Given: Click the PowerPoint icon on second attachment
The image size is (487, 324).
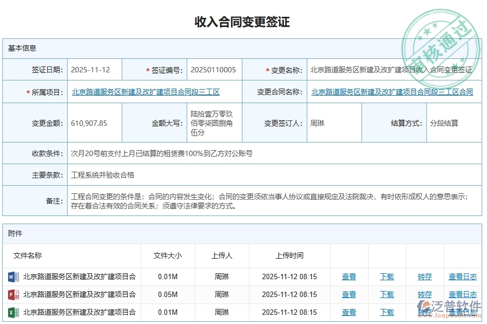Looking at the screenshot, I should 12,294.
